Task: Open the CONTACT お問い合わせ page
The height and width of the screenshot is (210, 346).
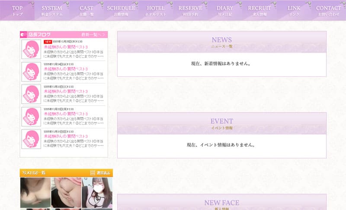Action: pyautogui.click(x=329, y=10)
